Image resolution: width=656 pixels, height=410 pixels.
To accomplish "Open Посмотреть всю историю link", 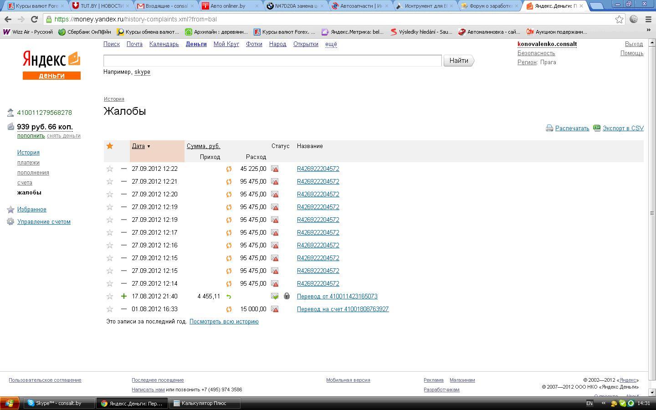I will [224, 322].
